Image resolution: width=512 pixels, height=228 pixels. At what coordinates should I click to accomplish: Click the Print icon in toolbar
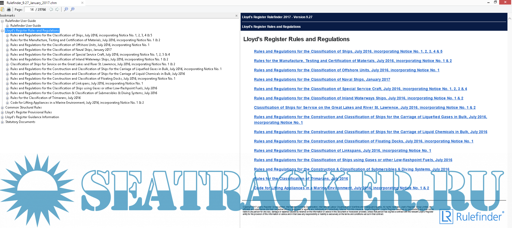click(x=9, y=9)
